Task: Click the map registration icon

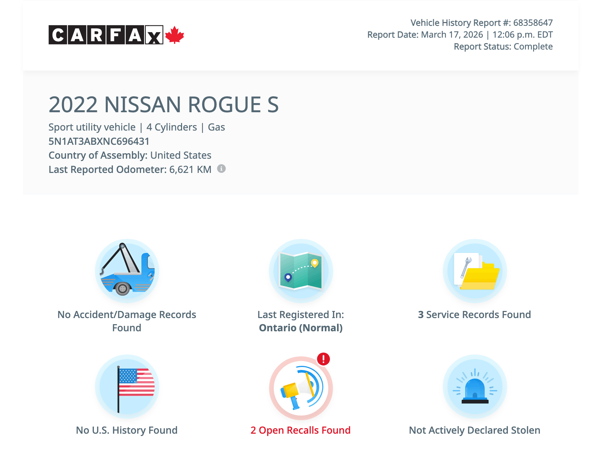Action: (301, 271)
